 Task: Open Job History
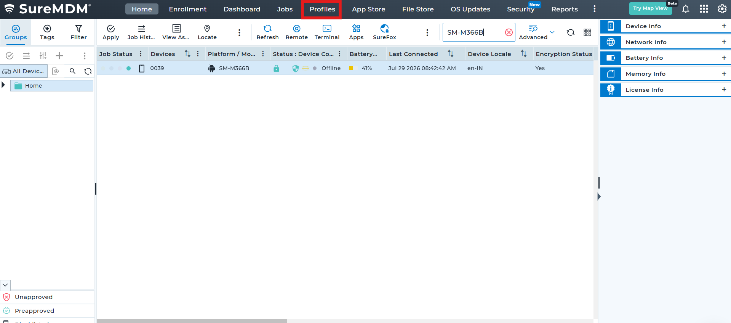pyautogui.click(x=141, y=32)
